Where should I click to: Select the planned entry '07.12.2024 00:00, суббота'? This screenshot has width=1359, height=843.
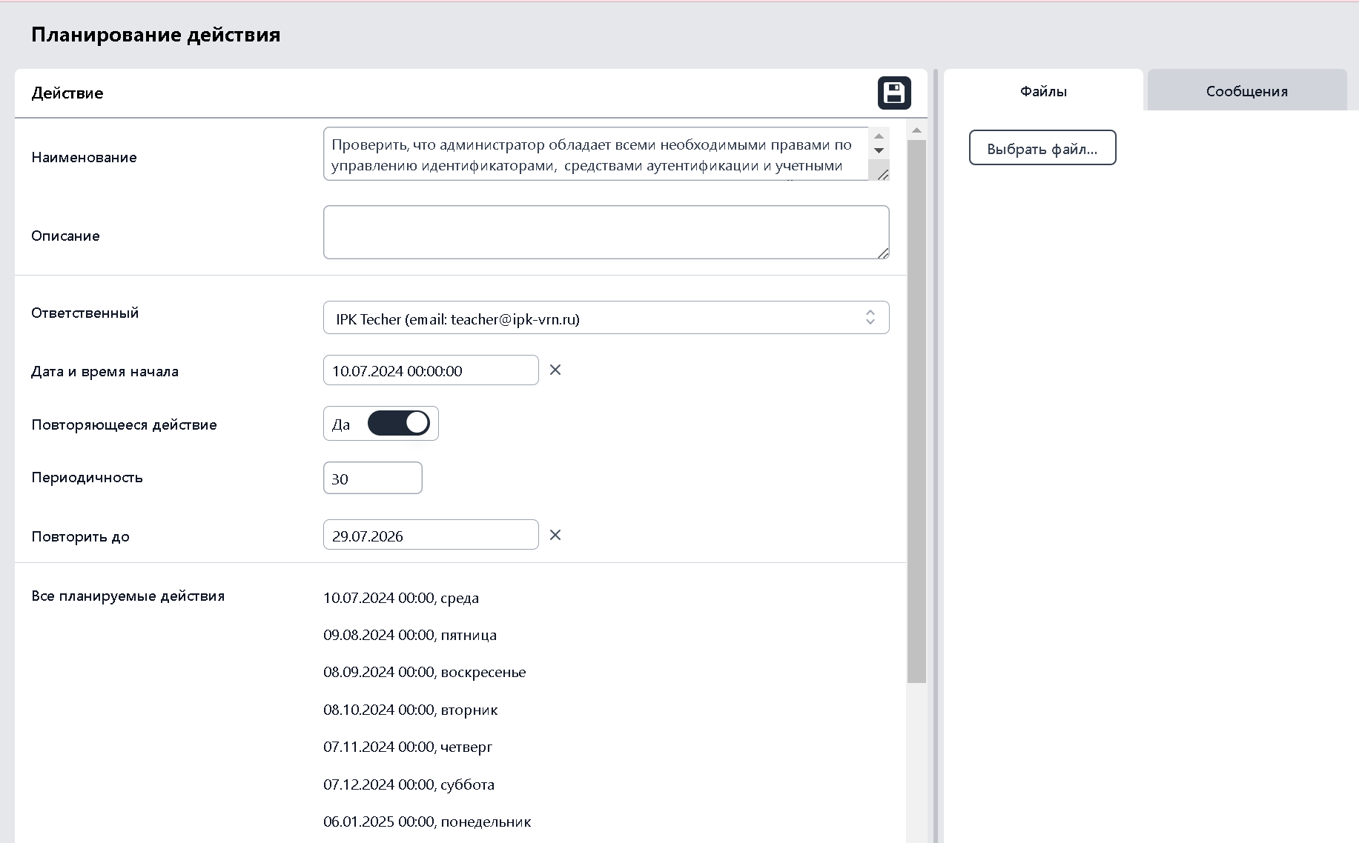[x=409, y=784]
